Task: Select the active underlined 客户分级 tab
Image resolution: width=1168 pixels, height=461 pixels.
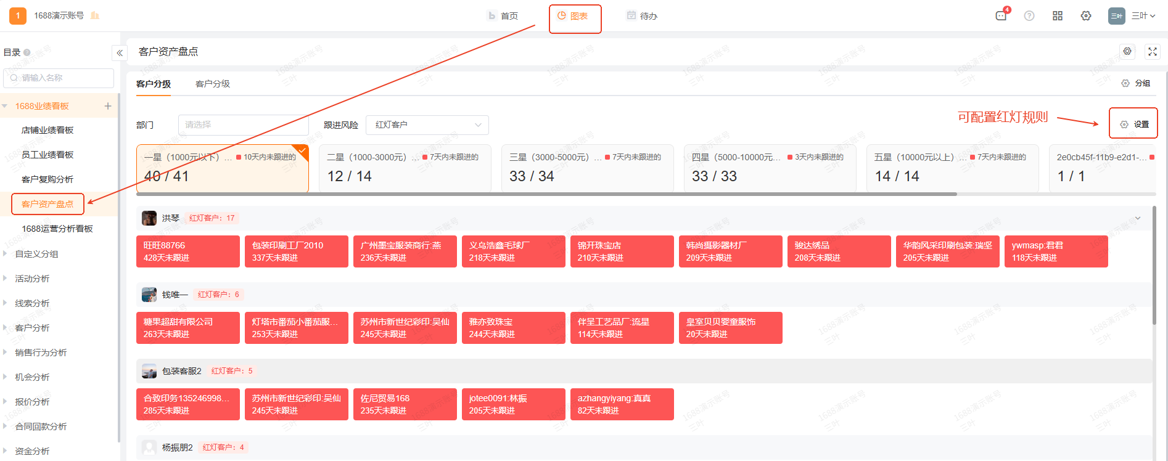Action: pos(154,84)
